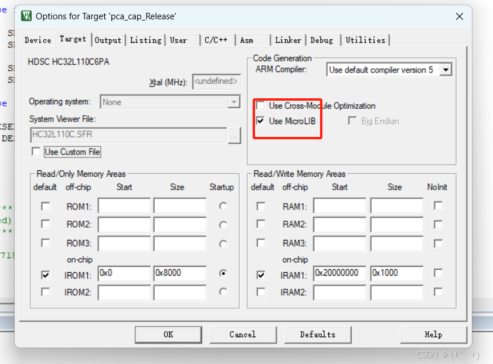Uncheck the Use MicroLIB checkbox

tap(260, 121)
